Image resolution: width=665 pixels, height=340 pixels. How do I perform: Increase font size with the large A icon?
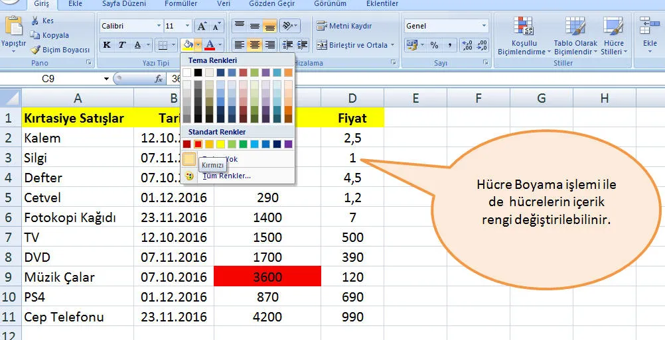tap(202, 26)
